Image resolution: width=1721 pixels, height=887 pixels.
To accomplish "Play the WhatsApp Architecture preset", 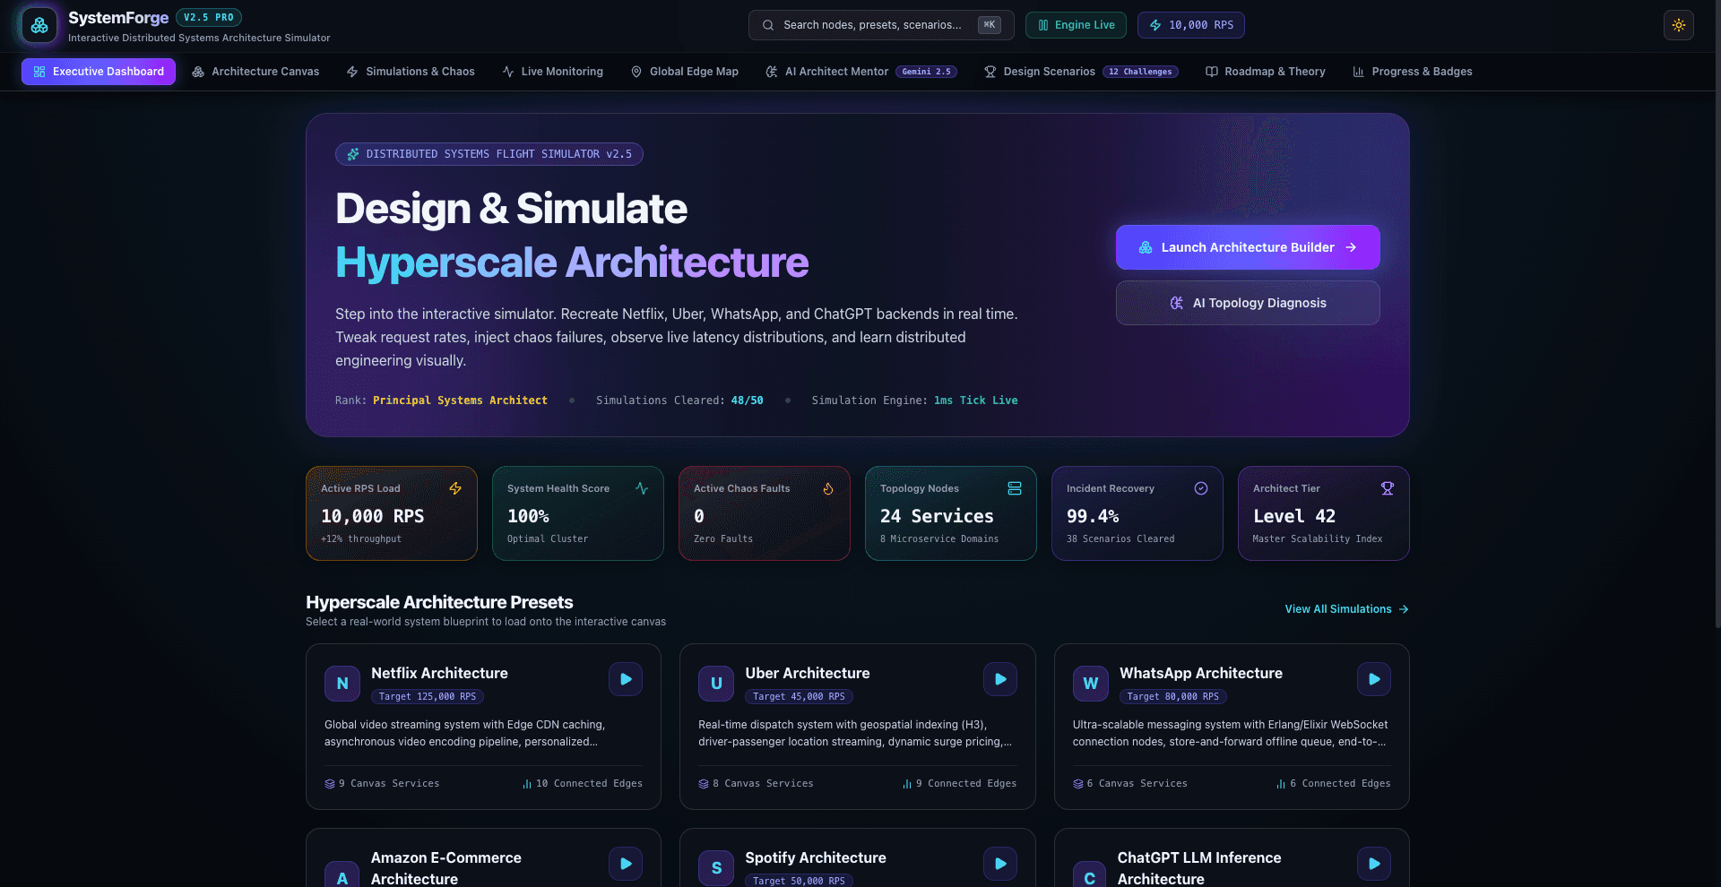I will pyautogui.click(x=1374, y=679).
